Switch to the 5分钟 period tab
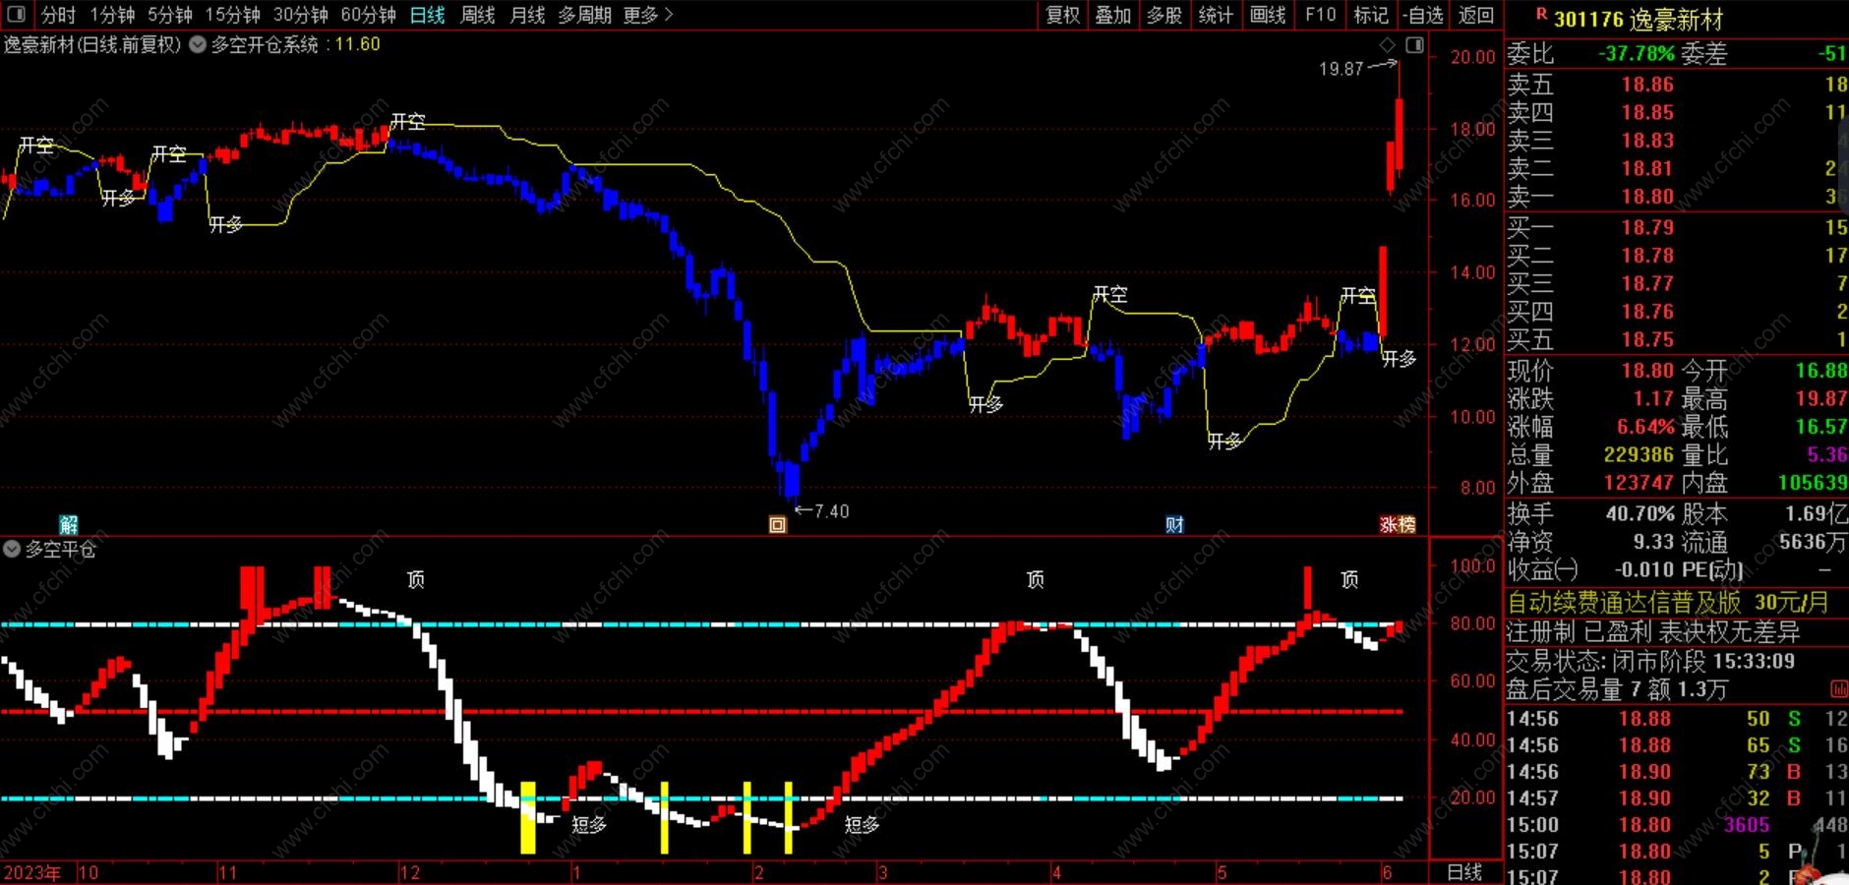The height and width of the screenshot is (885, 1849). [170, 15]
